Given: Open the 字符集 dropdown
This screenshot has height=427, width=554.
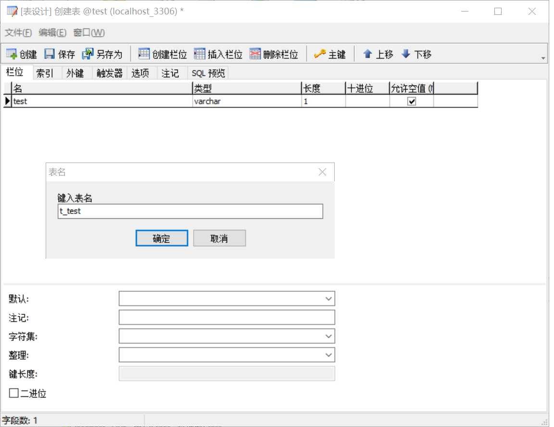Looking at the screenshot, I should (x=328, y=336).
